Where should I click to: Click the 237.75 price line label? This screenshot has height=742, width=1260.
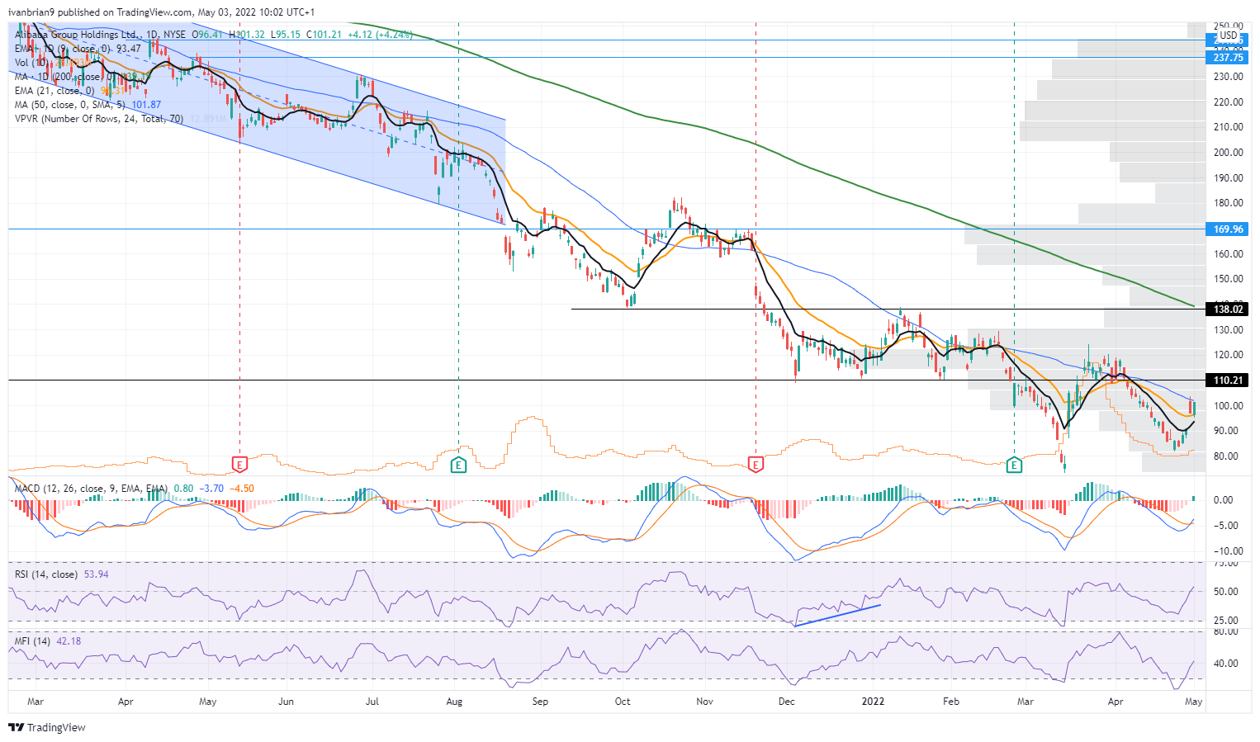click(x=1229, y=58)
